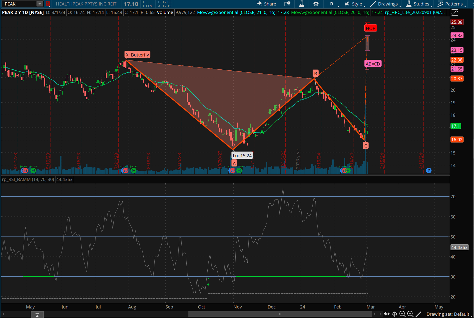The height and width of the screenshot is (318, 474).
Task: Open the Share menu
Action: click(266, 4)
